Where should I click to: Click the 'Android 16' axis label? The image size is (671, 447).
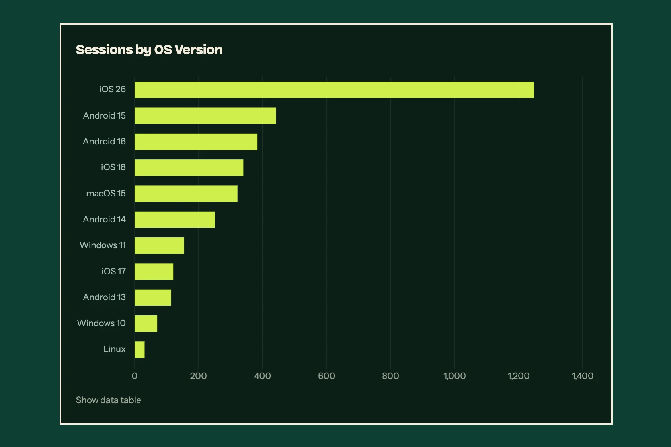coord(104,141)
